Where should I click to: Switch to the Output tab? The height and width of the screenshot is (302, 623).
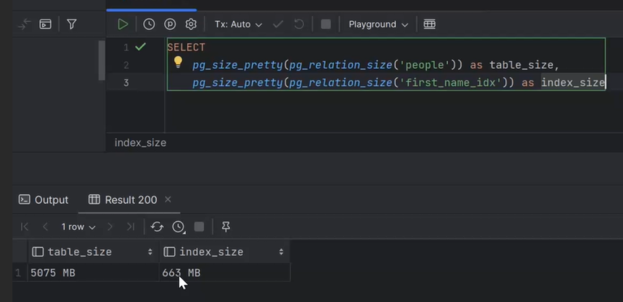click(43, 200)
